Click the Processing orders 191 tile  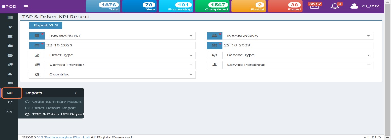pyautogui.click(x=176, y=6)
